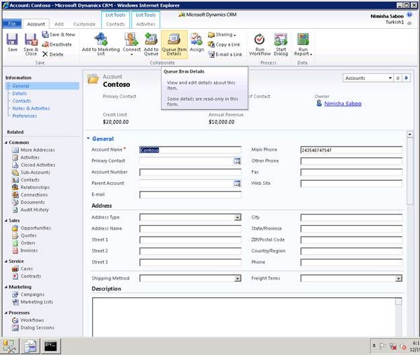Screen dimensions: 420x355
Task: Click the Assign icon in ribbon
Action: (197, 39)
